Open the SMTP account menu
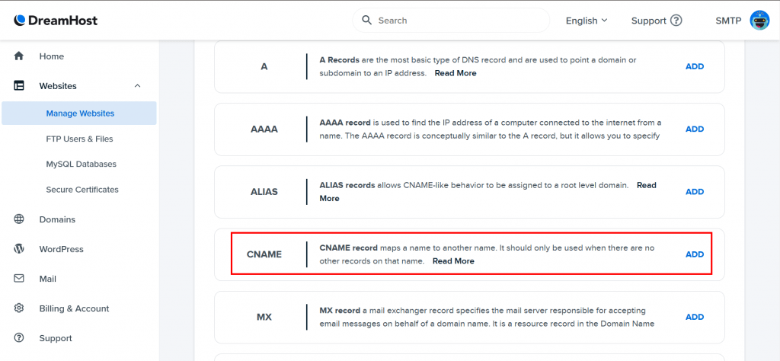 [728, 21]
